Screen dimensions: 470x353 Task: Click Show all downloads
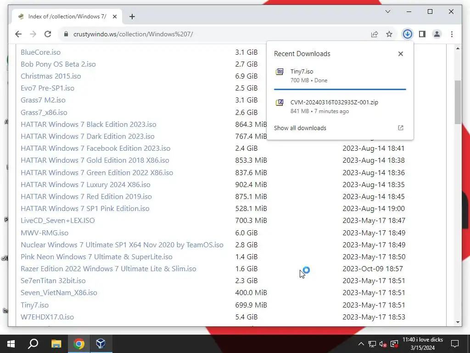[300, 128]
